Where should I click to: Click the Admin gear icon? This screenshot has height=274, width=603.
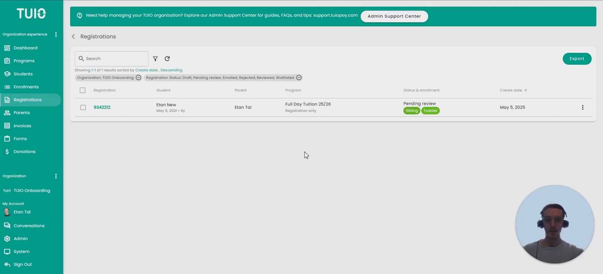tap(7, 239)
